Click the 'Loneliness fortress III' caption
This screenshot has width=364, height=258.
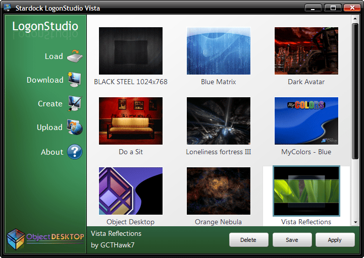tap(219, 152)
